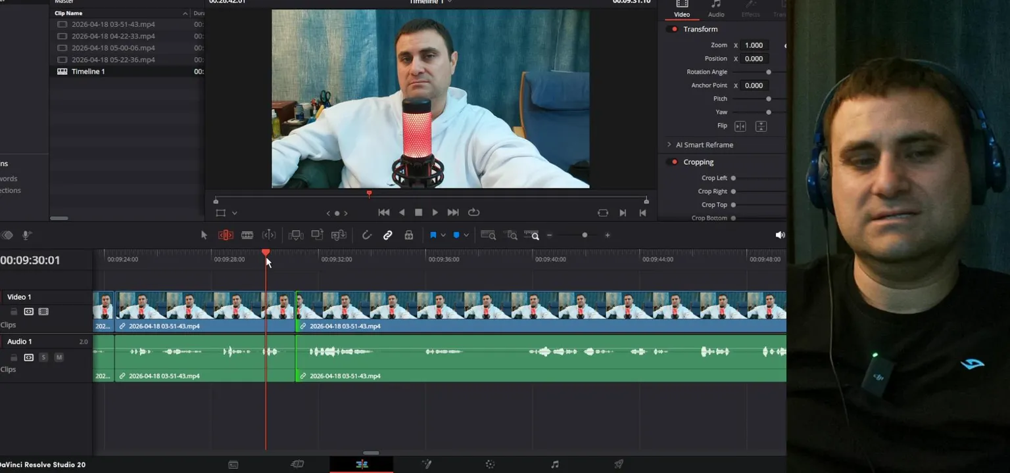Image resolution: width=1010 pixels, height=473 pixels.
Task: Switch to the Fusion page
Action: tap(426, 464)
